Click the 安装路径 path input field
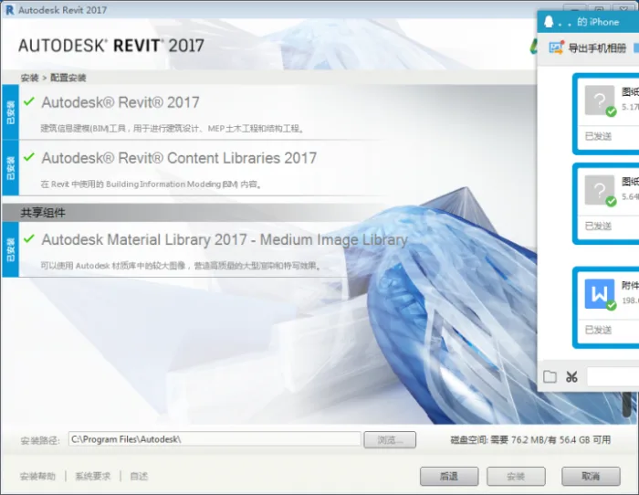The height and width of the screenshot is (495, 639). click(215, 439)
